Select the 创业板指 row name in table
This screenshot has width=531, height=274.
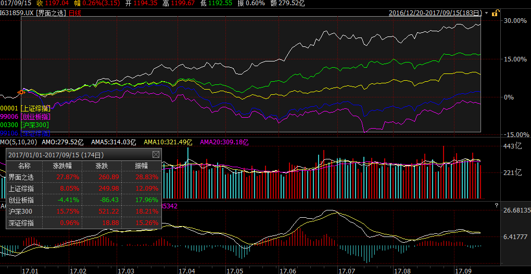pyautogui.click(x=21, y=200)
